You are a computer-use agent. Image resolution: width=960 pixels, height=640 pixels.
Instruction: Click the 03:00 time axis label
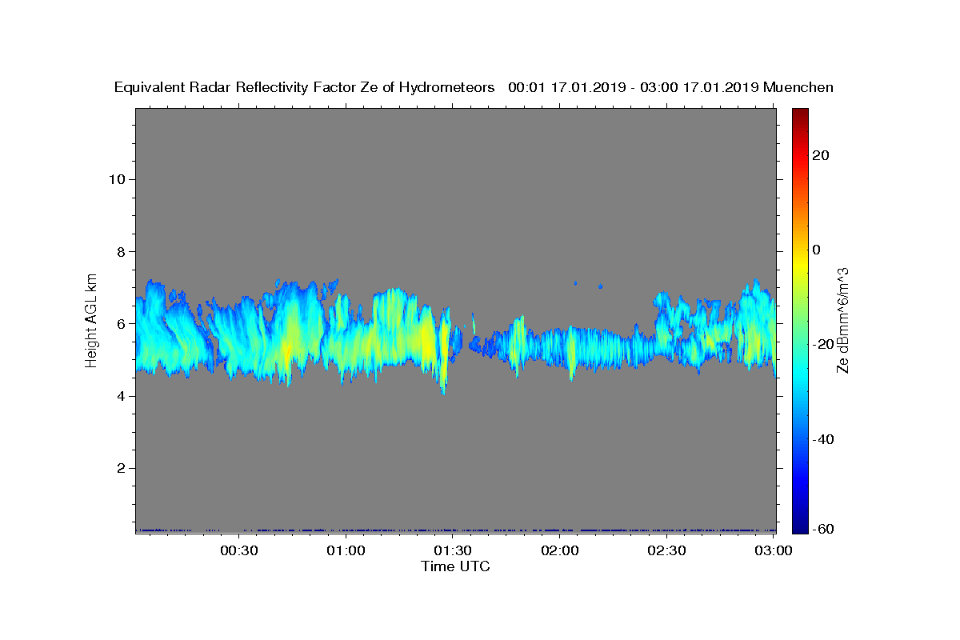[x=773, y=550]
